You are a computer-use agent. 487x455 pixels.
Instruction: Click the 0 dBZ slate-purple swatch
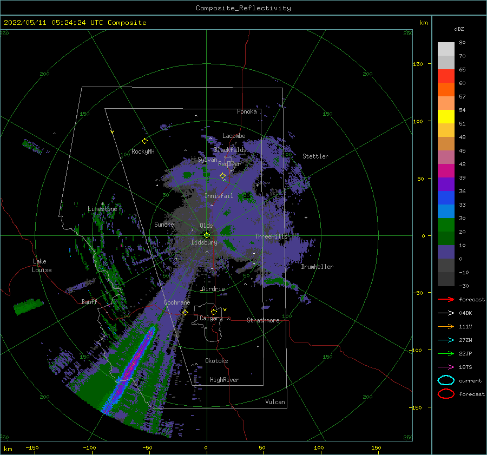click(x=446, y=252)
